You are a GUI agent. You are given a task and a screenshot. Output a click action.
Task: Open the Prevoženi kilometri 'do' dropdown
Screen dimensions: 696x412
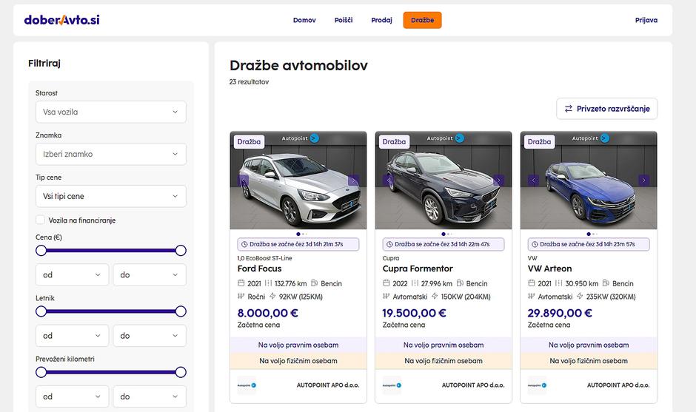(150, 396)
